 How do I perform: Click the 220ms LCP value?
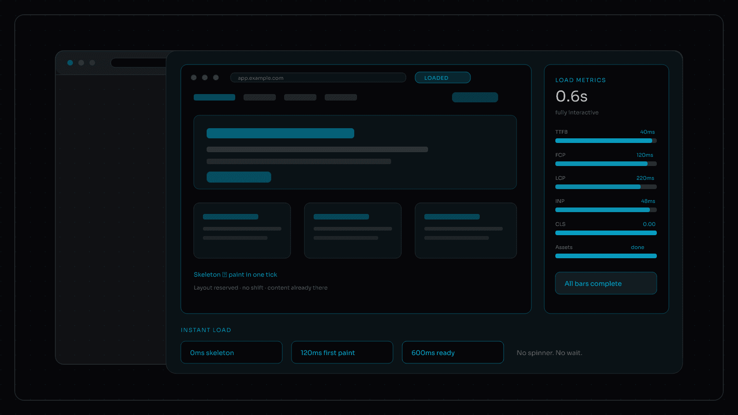click(645, 178)
